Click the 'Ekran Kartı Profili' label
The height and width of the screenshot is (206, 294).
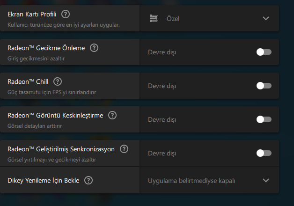point(32,14)
